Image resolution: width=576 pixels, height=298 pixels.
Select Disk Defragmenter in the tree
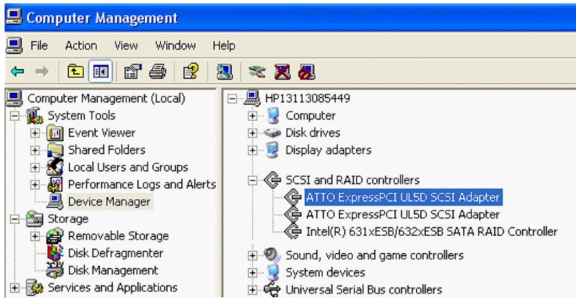[116, 253]
